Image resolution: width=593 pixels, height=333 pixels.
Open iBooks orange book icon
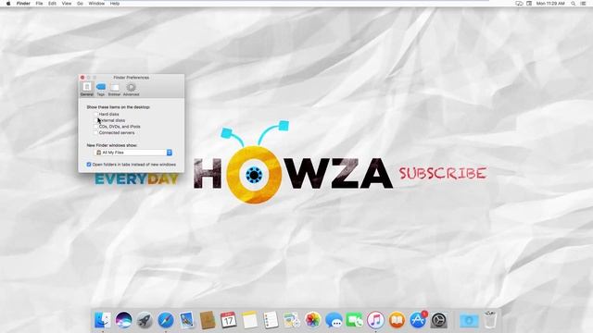coord(397,320)
